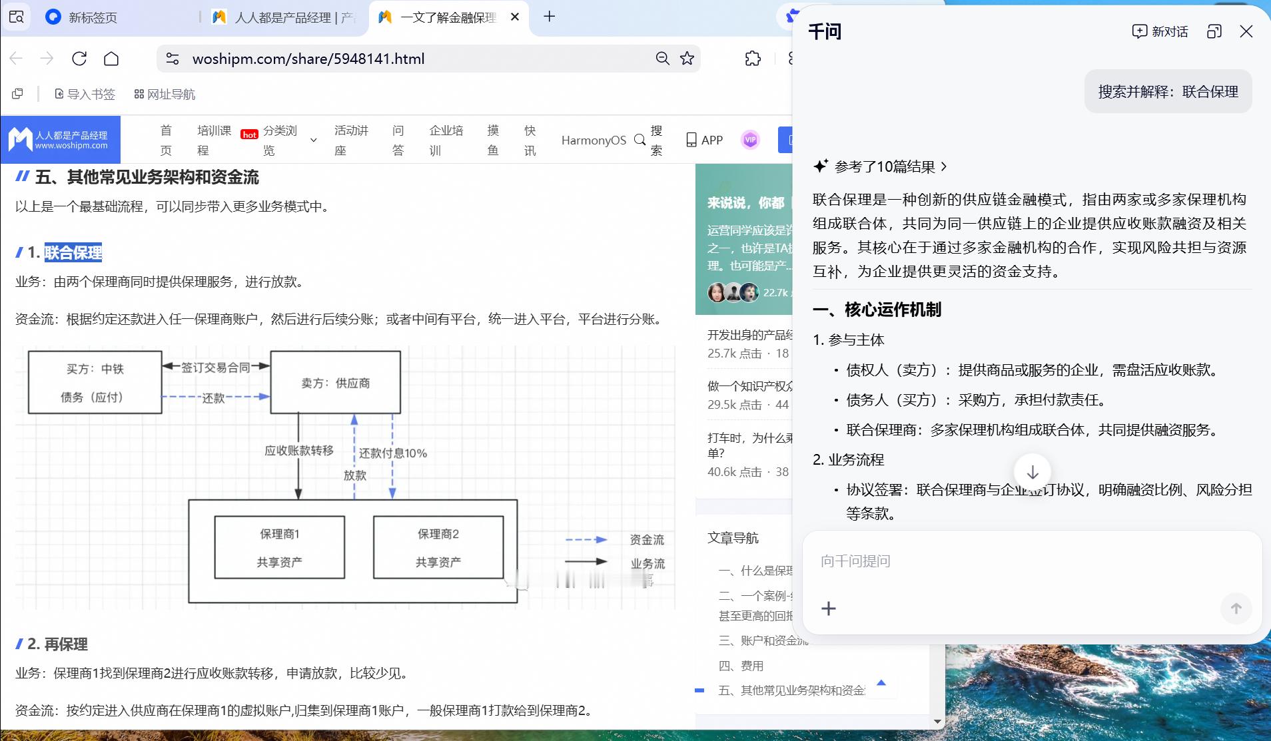
Task: Open 活动讲座 in the site navigation
Action: coord(351,140)
